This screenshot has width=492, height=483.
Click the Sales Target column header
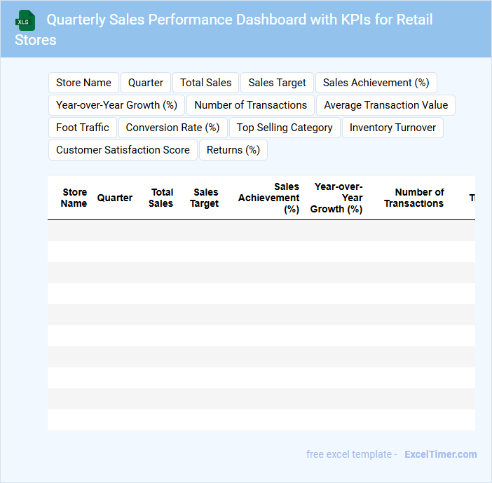tap(205, 198)
